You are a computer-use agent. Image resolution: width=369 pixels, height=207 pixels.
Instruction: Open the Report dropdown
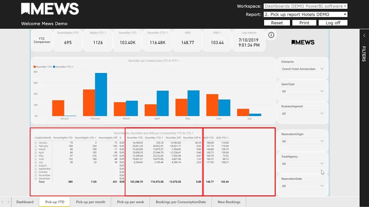[x=305, y=14]
